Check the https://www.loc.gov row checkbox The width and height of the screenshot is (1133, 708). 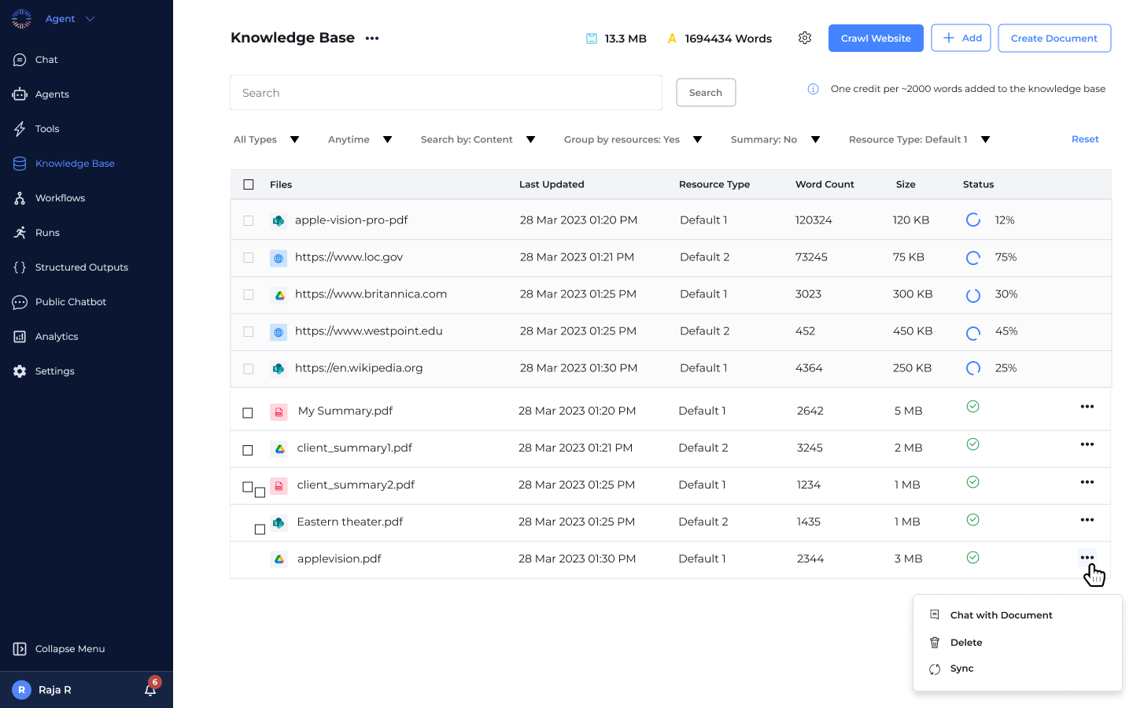click(x=249, y=257)
